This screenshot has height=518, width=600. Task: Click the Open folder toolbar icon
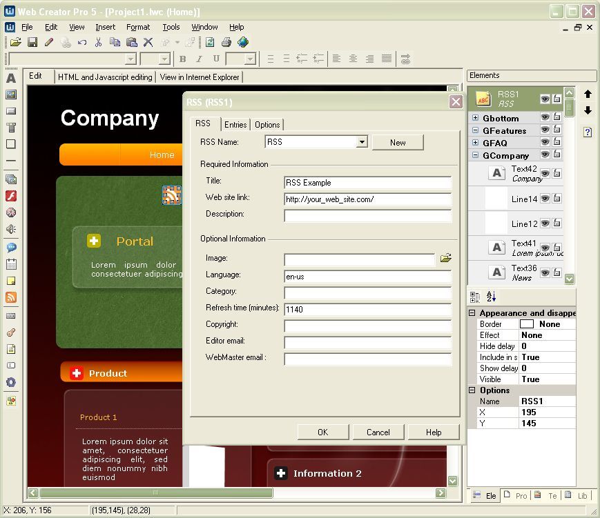tap(16, 42)
